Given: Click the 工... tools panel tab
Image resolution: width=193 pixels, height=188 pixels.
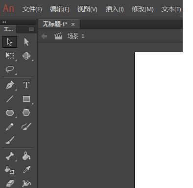Looking at the screenshot, I should click(8, 30).
